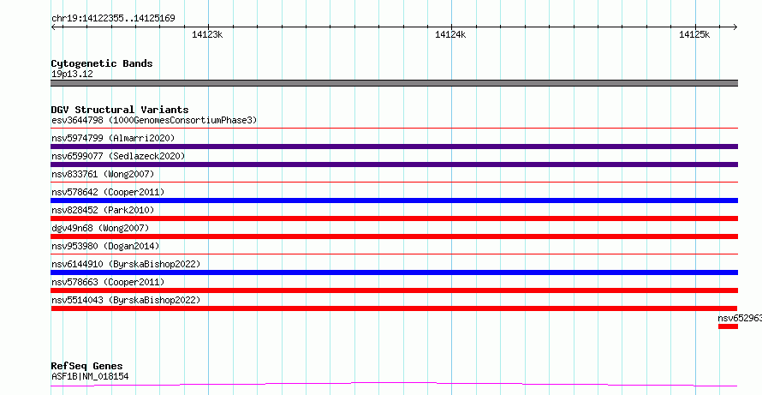The height and width of the screenshot is (395, 762).
Task: Open variant esv3644798 (1000GenomesConsortiumPhase3)
Action: click(154, 120)
